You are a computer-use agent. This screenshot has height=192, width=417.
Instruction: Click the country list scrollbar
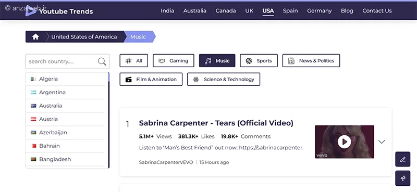109,120
